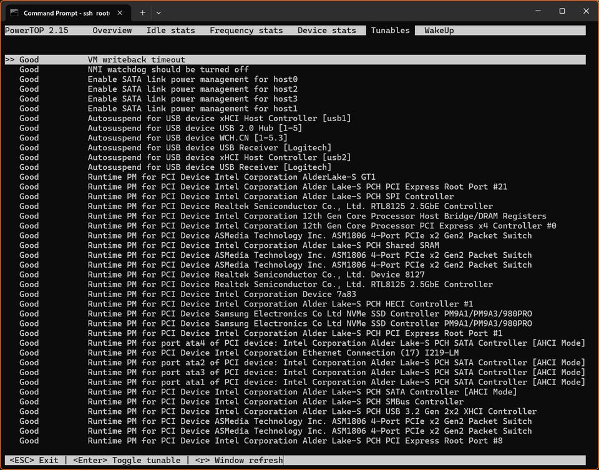Click the Enter Toggle tunable hint
Viewport: 599px width, 470px height.
click(127, 460)
